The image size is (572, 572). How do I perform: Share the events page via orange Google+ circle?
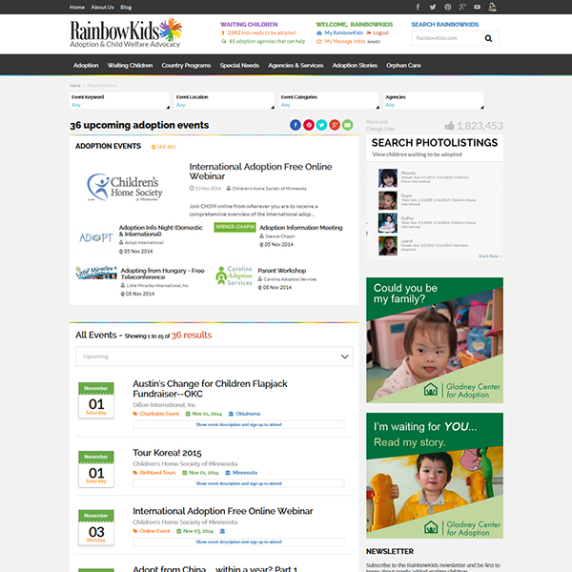pos(335,125)
